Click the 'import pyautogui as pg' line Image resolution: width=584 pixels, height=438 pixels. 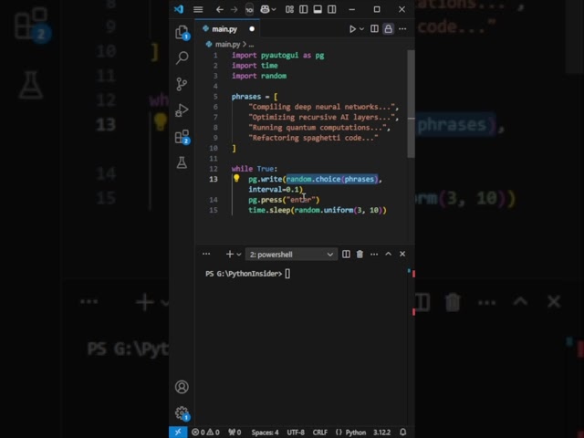tap(277, 56)
